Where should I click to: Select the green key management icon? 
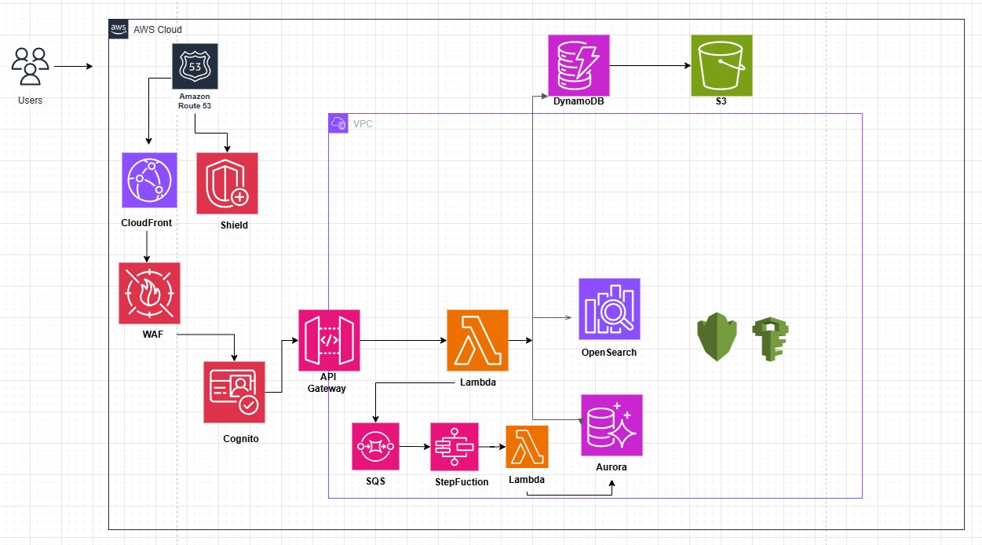[x=770, y=339]
